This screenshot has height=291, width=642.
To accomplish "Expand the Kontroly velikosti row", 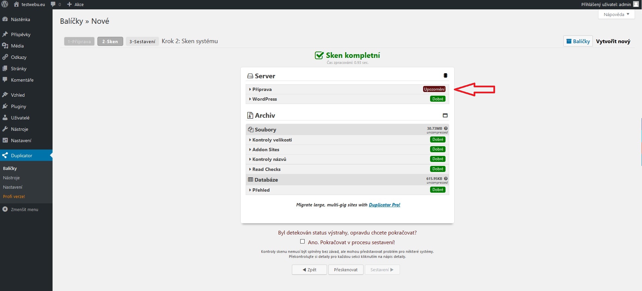I will [x=272, y=140].
